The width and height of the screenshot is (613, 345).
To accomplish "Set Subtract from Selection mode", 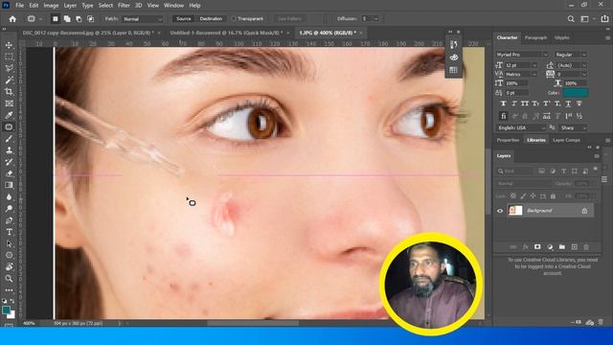I will tap(79, 19).
